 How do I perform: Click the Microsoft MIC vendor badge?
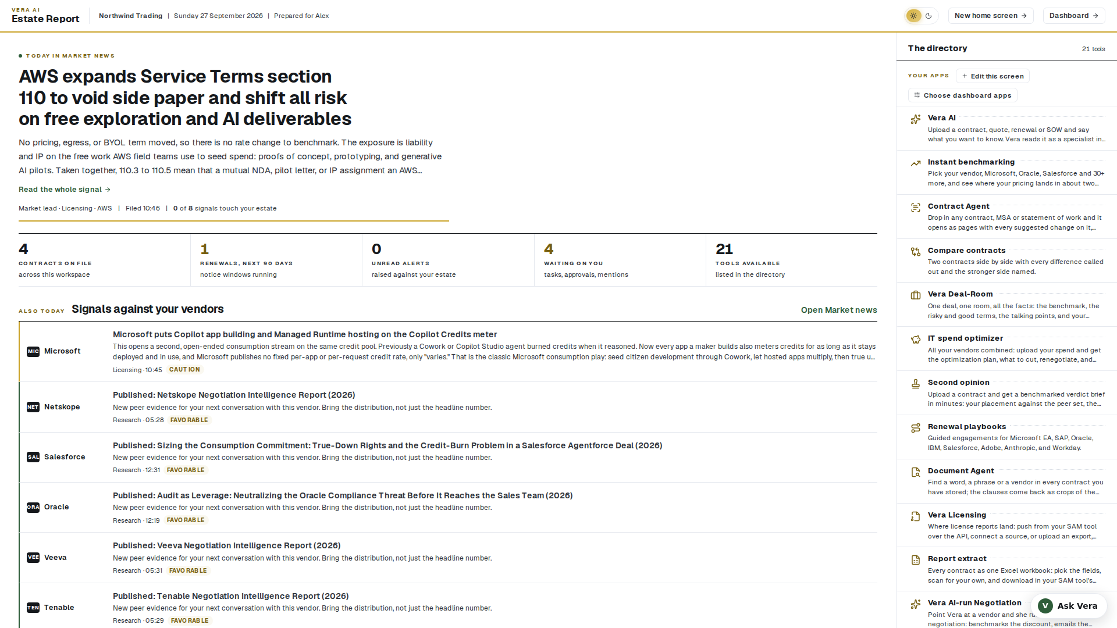33,351
